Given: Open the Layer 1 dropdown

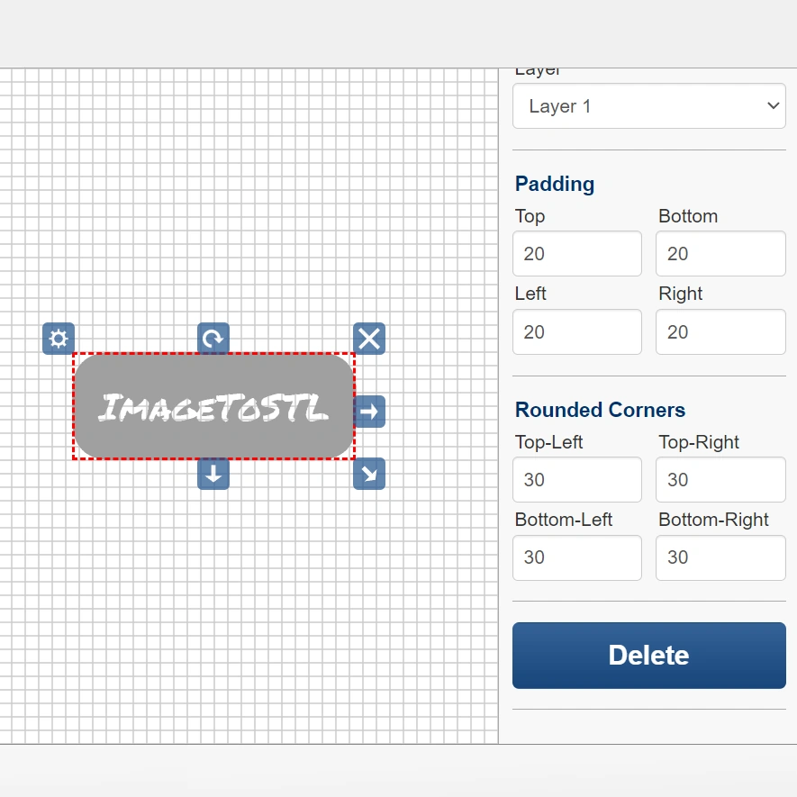Looking at the screenshot, I should pyautogui.click(x=648, y=106).
